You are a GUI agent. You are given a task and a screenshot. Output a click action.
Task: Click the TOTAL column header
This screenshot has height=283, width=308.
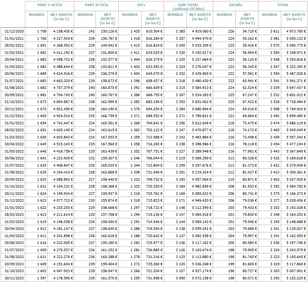(x=283, y=5)
